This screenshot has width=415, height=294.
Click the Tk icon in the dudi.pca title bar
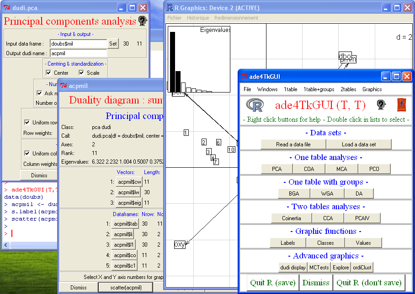pos(7,8)
